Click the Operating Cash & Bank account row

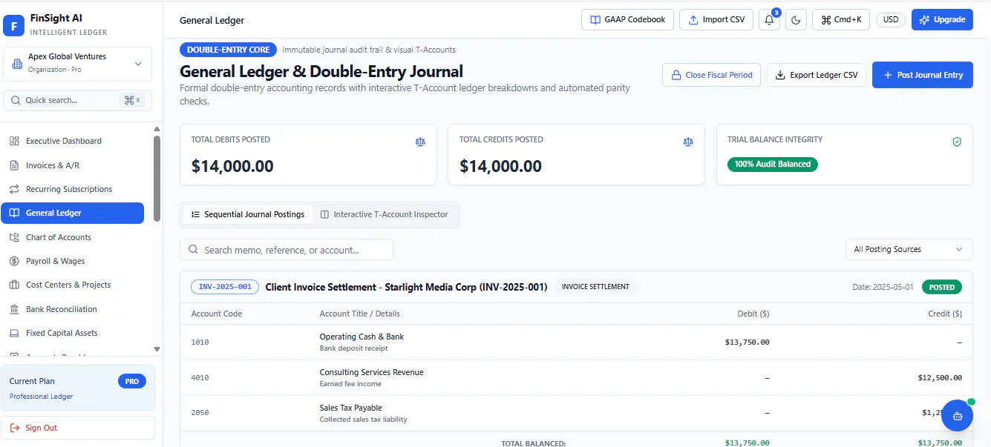576,342
